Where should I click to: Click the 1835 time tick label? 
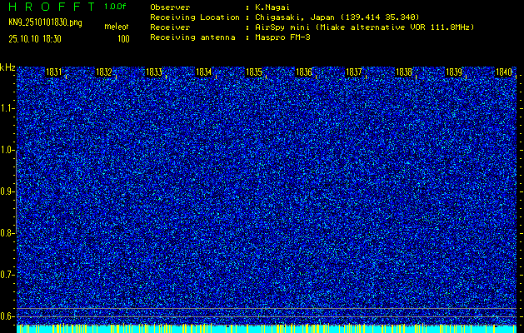click(254, 72)
